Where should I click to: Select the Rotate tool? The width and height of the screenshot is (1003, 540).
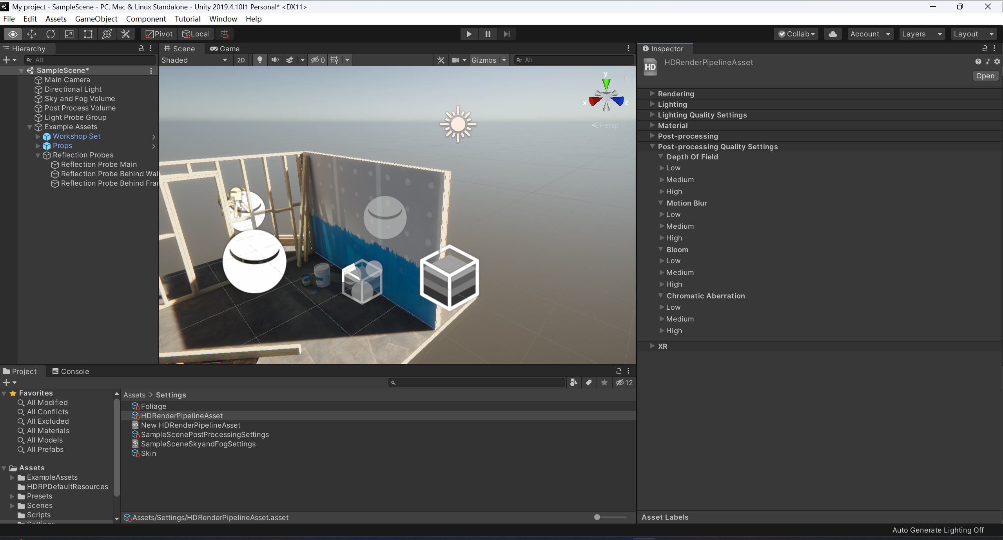click(x=51, y=34)
